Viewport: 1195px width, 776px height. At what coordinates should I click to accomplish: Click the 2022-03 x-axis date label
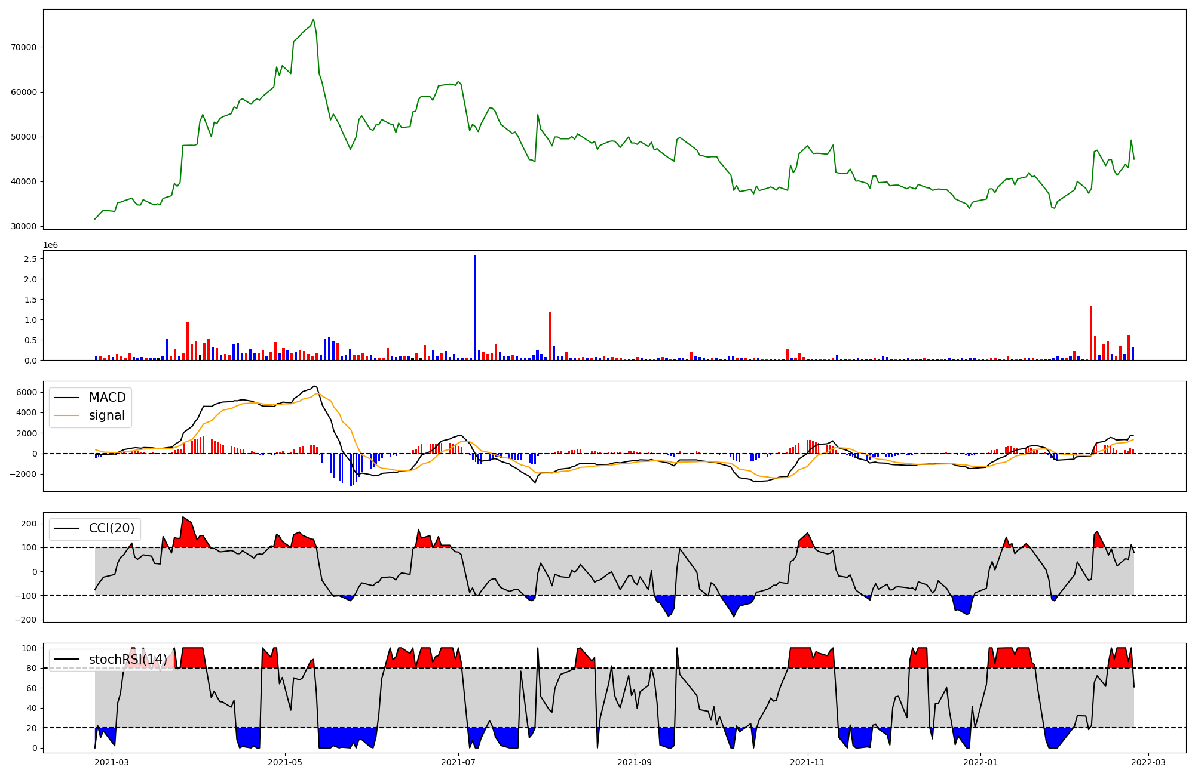click(1148, 762)
